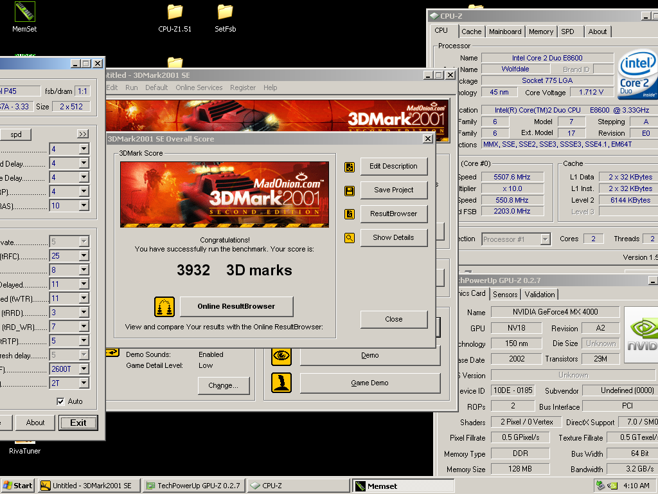Image resolution: width=658 pixels, height=494 pixels.
Task: Click the Game Demo button
Action: click(x=369, y=383)
